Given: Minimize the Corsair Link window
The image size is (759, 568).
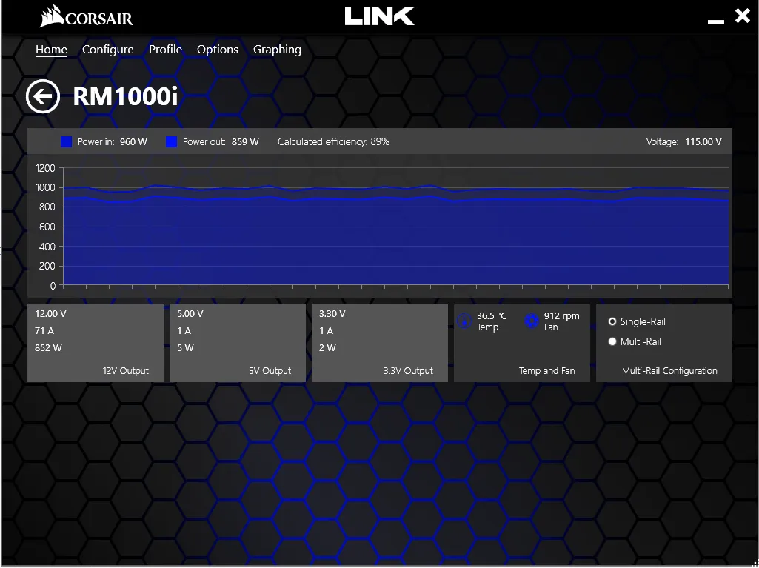Looking at the screenshot, I should click(716, 21).
